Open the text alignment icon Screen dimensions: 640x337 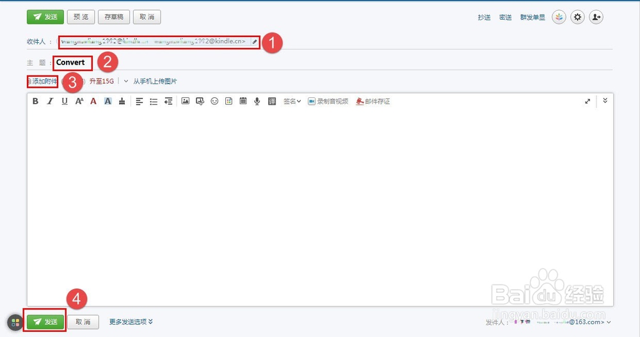click(x=139, y=101)
